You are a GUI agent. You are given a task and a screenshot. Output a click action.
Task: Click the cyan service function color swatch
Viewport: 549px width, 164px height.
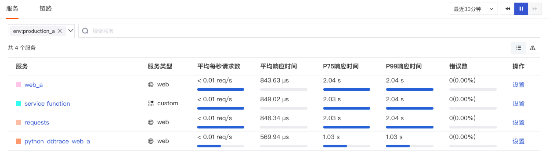[x=18, y=103]
